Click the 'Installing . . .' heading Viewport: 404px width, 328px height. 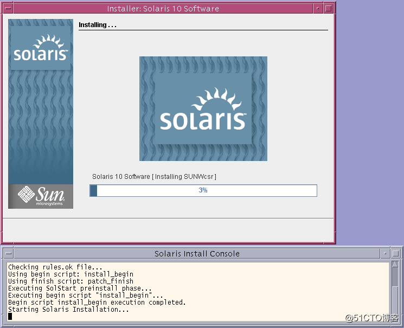pos(98,25)
